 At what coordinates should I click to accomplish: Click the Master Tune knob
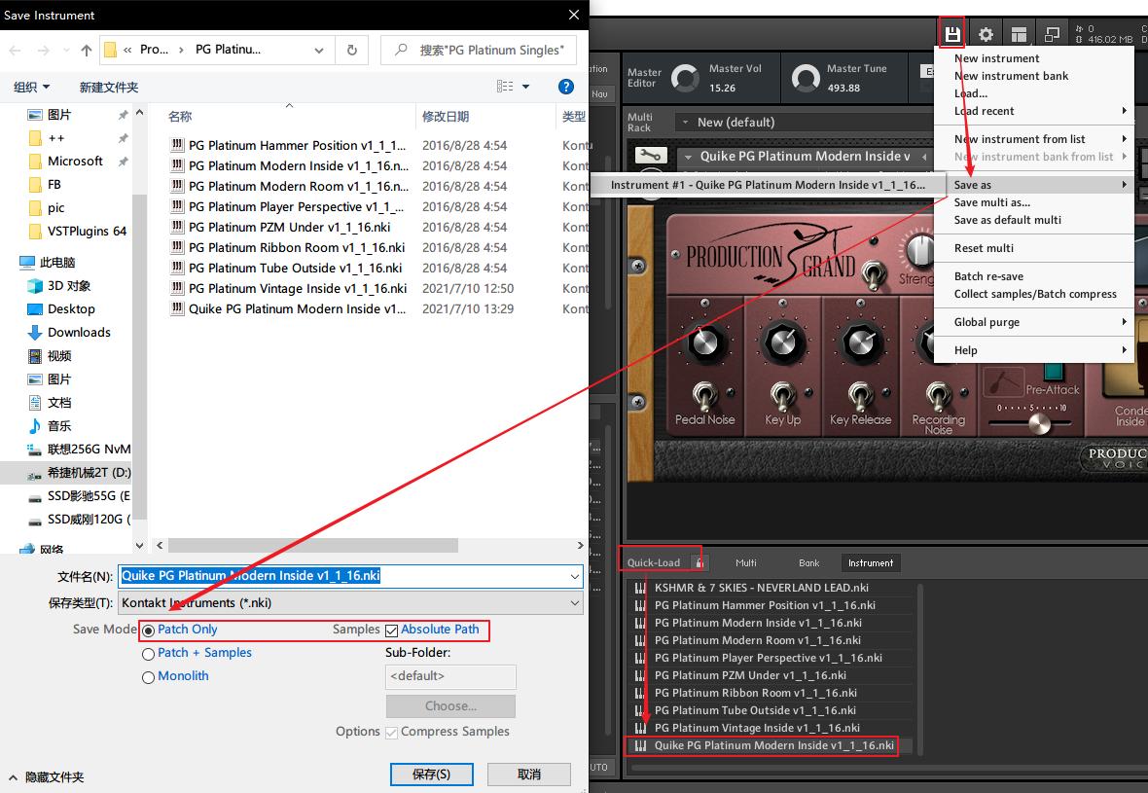(806, 78)
